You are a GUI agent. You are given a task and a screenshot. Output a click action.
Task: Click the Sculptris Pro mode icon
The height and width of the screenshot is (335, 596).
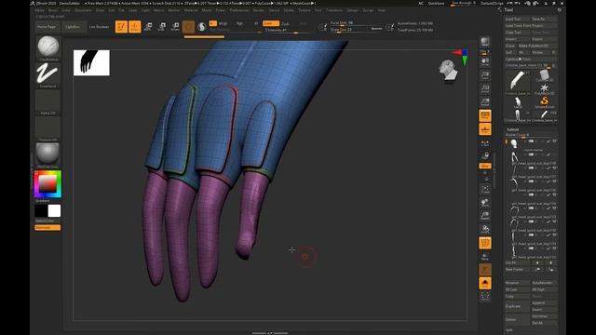(202, 27)
